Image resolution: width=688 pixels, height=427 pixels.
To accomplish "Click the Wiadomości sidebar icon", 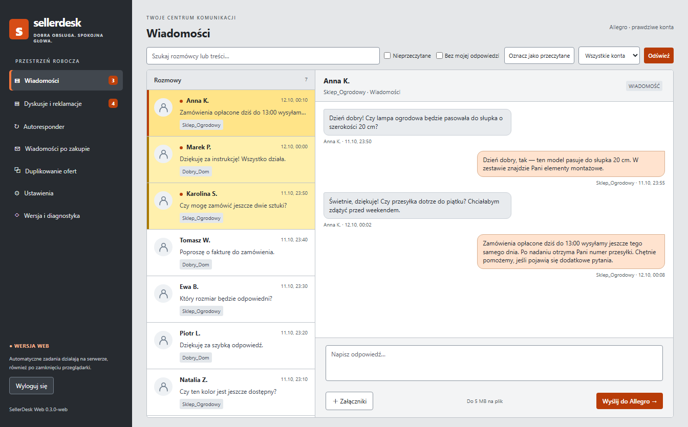I will pyautogui.click(x=17, y=81).
